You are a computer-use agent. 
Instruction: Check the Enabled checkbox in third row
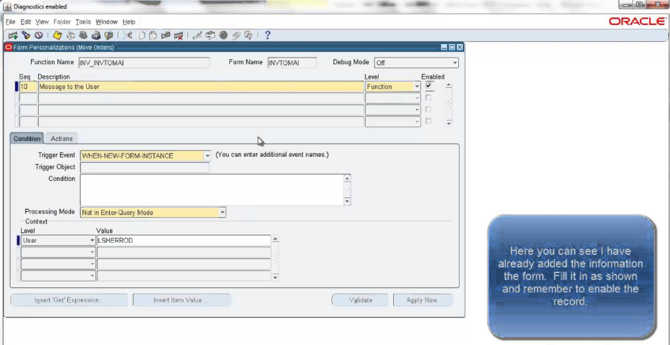coord(429,110)
